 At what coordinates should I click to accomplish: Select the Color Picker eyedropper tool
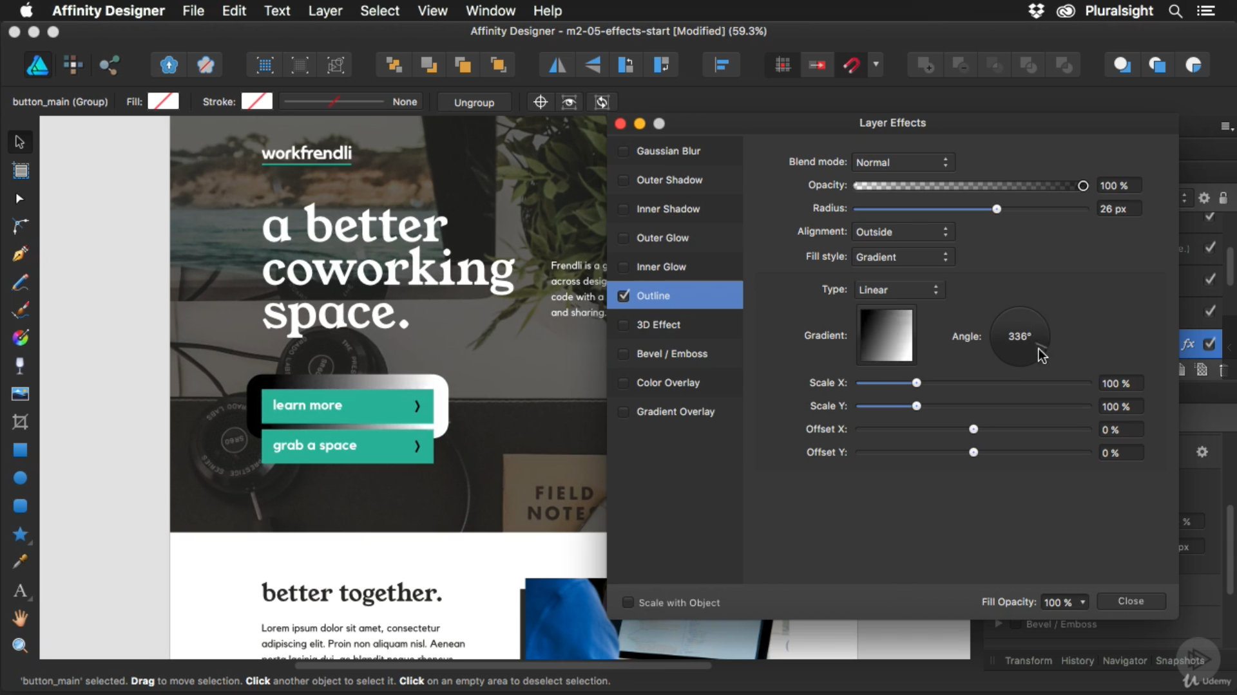[21, 562]
